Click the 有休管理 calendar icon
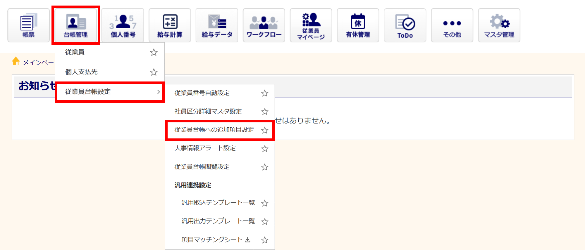 coord(358,25)
